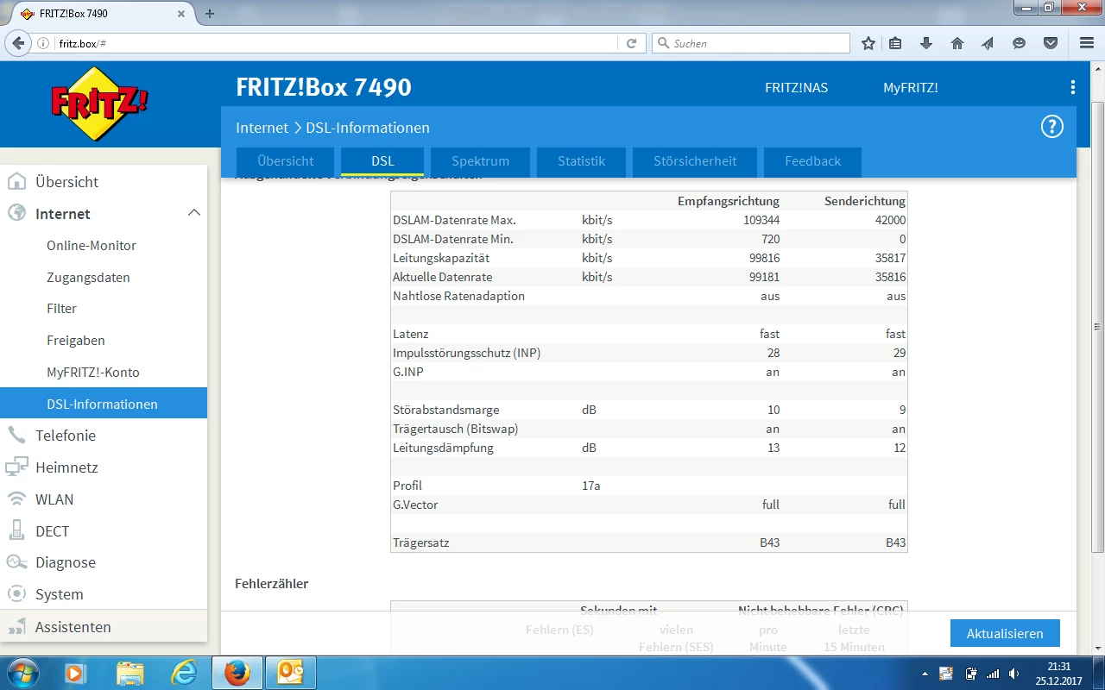Open the Firefox hamburger menu
The image size is (1105, 690).
pos(1087,43)
